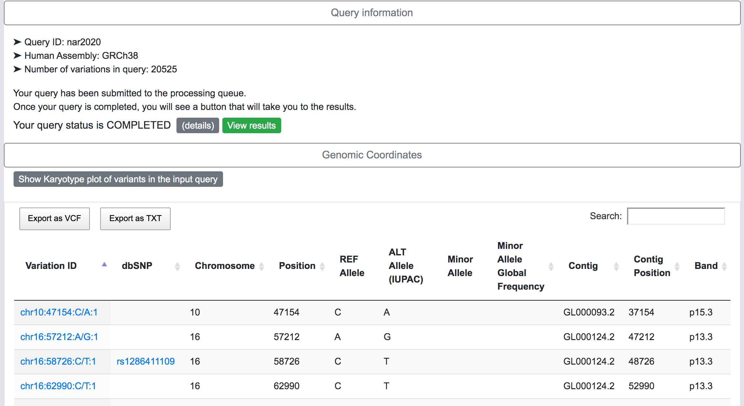The height and width of the screenshot is (406, 744).
Task: Select REF allele A in chr16:57212 row
Action: pyautogui.click(x=337, y=337)
